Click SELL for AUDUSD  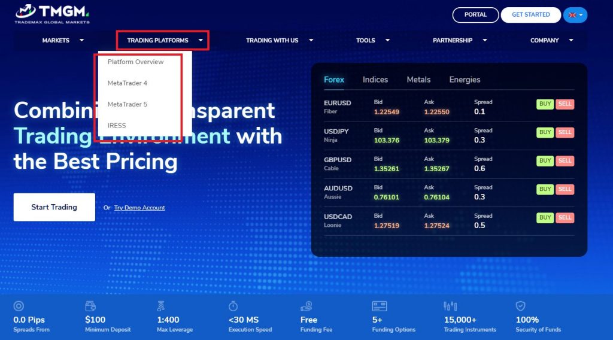pos(565,189)
